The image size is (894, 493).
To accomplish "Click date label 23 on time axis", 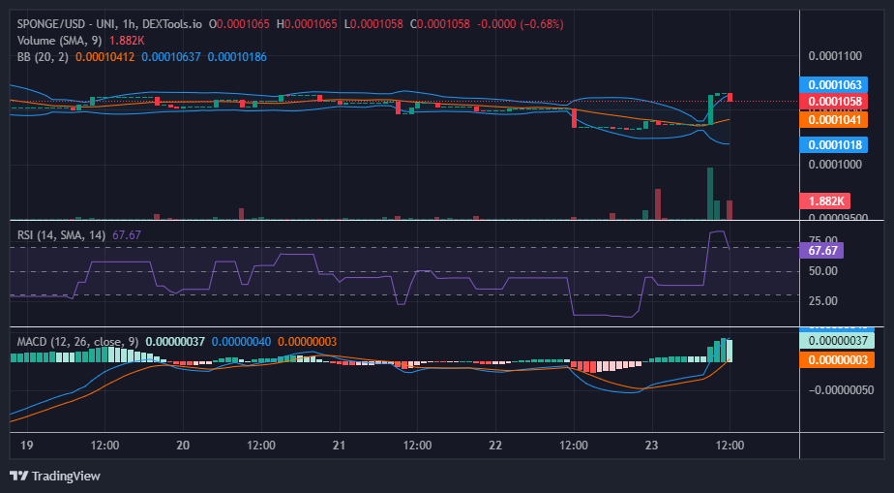I will [x=652, y=446].
